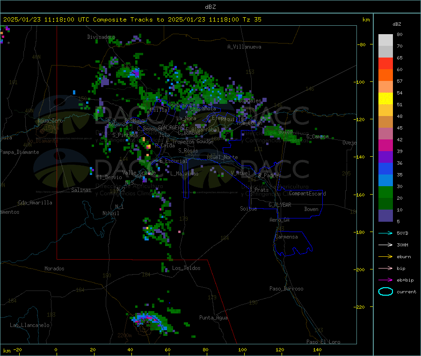This screenshot has height=356, width=421.
Task: Click the '140' tick on the bottom axis
Action: coord(317,349)
